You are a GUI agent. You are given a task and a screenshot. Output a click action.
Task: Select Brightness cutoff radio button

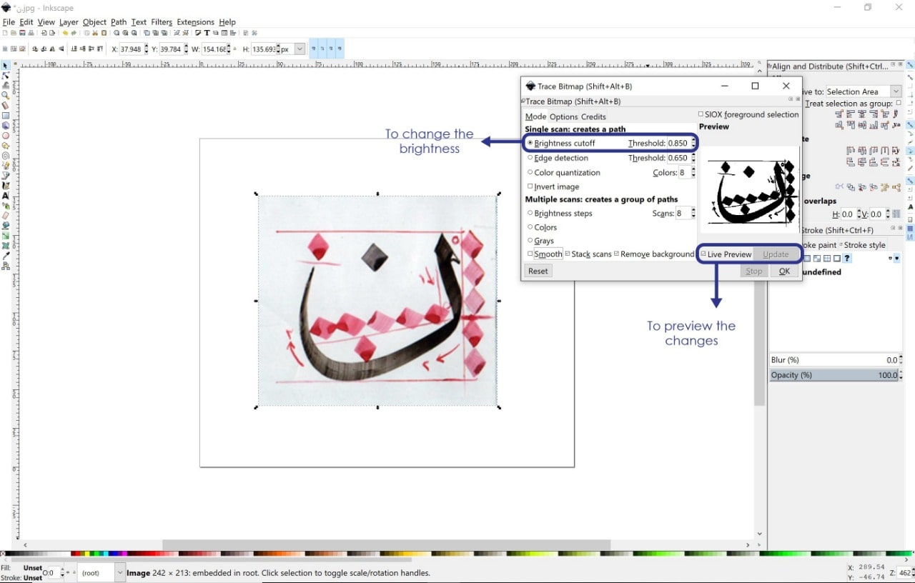pyautogui.click(x=530, y=143)
